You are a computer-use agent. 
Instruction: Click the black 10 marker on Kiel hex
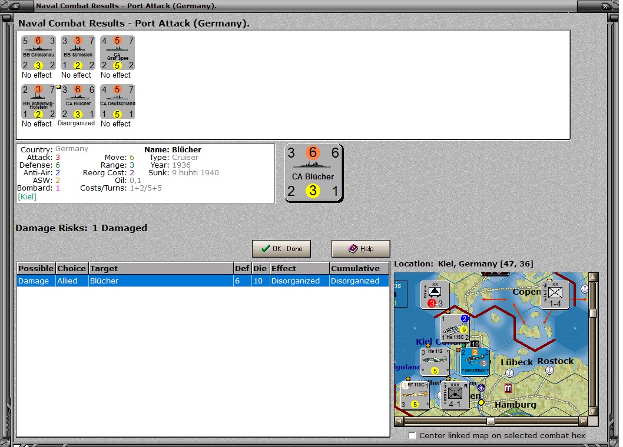(x=475, y=344)
